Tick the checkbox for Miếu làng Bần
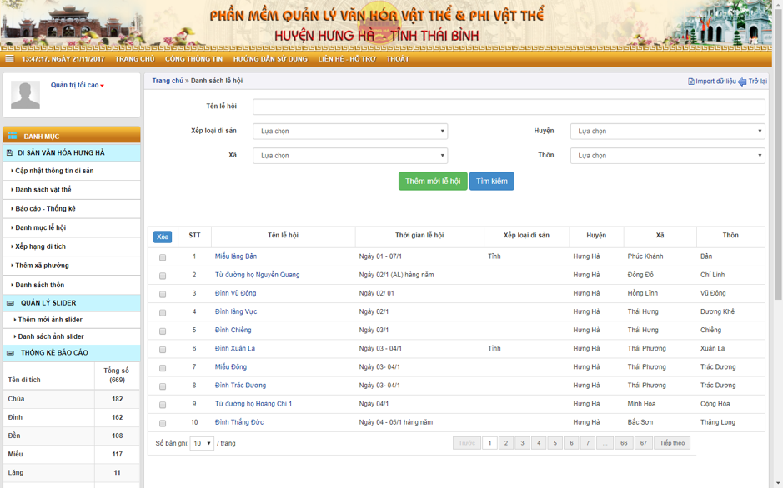The image size is (783, 488). (163, 257)
